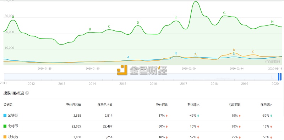Click the help question mark beside 搜索指数概览
This screenshot has width=284, height=140.
(x=27, y=93)
